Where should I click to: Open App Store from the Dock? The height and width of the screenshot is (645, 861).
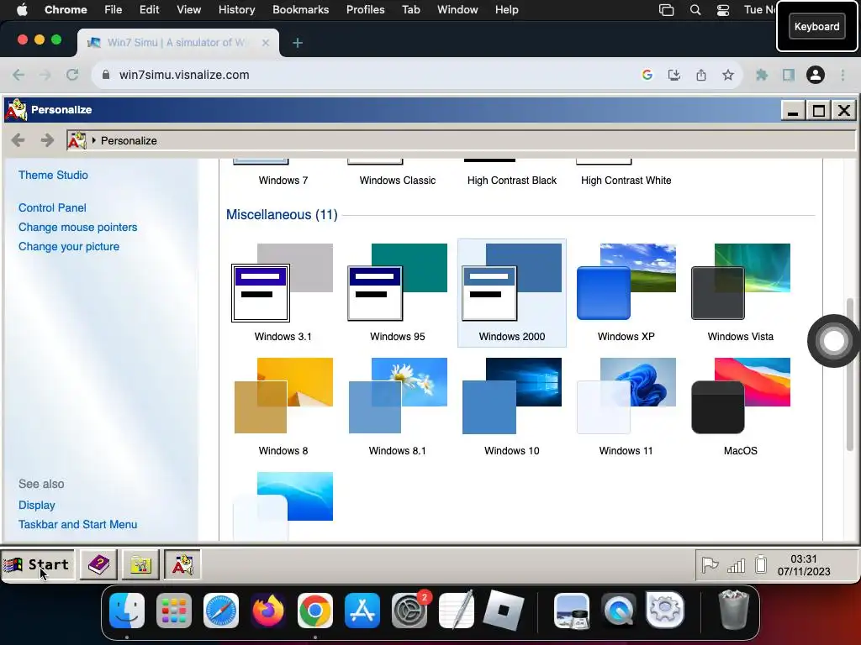click(x=362, y=611)
